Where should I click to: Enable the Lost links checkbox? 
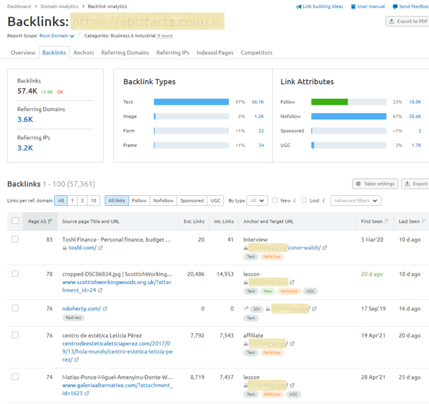click(x=304, y=200)
